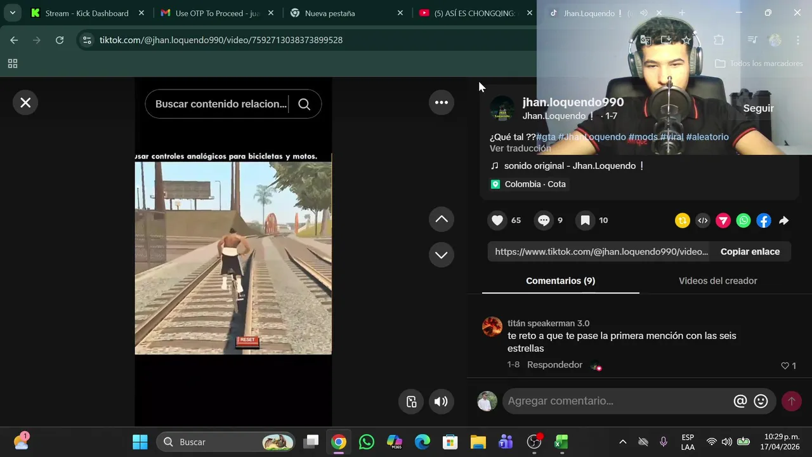The image size is (812, 457).
Task: Show hidden system tray icons chevron
Action: click(623, 442)
